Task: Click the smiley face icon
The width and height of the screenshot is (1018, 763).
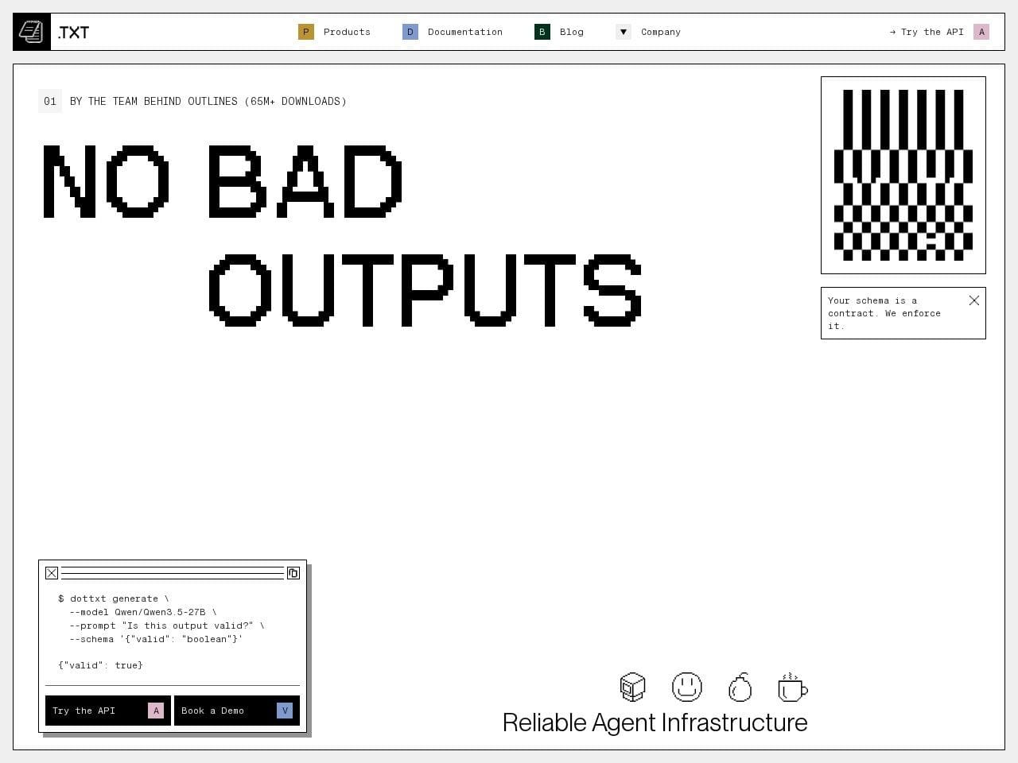Action: click(x=687, y=687)
